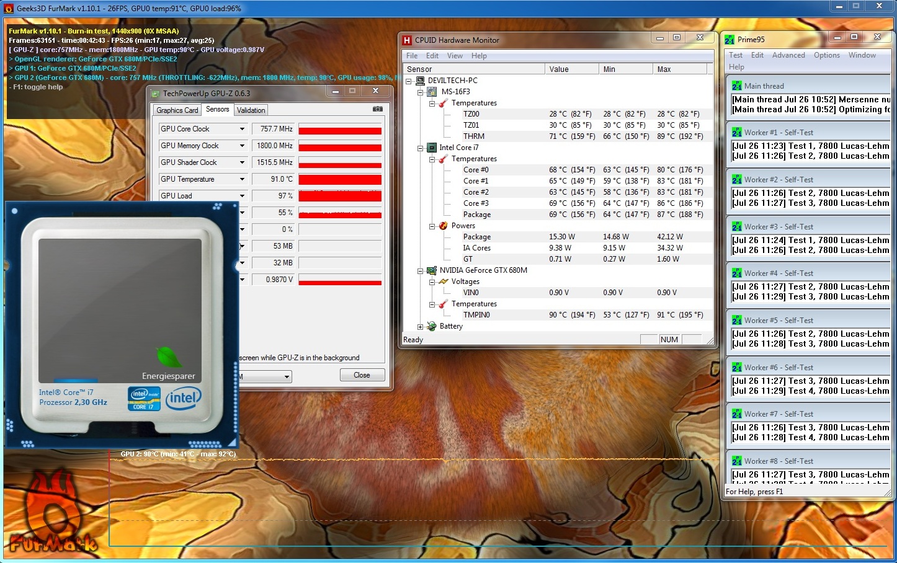Viewport: 897px width, 563px height.
Task: Switch to the Graphics Card tab
Action: tap(177, 110)
